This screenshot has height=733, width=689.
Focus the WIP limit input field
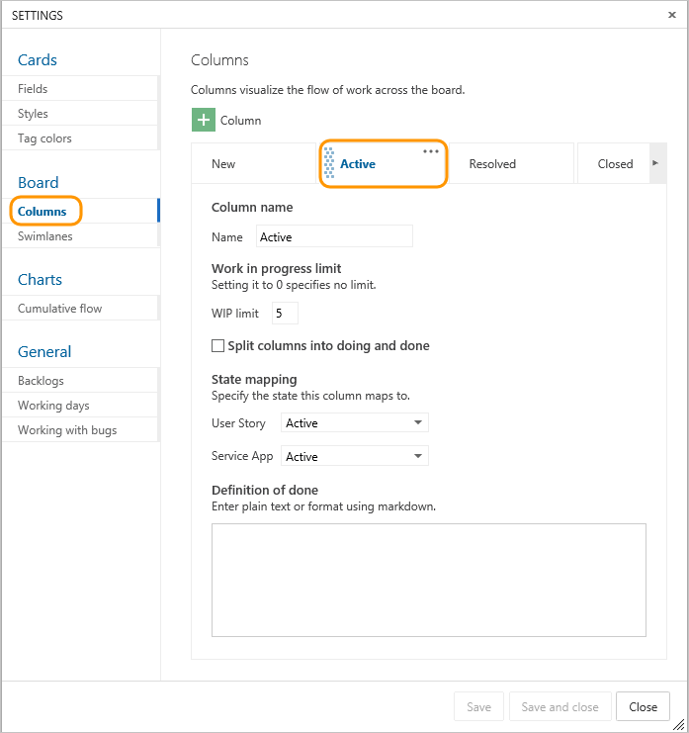click(285, 313)
